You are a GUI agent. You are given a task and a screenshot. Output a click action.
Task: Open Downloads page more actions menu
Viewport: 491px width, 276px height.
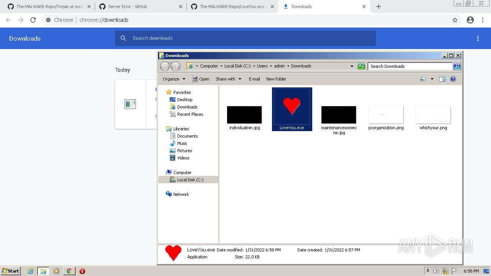[478, 38]
